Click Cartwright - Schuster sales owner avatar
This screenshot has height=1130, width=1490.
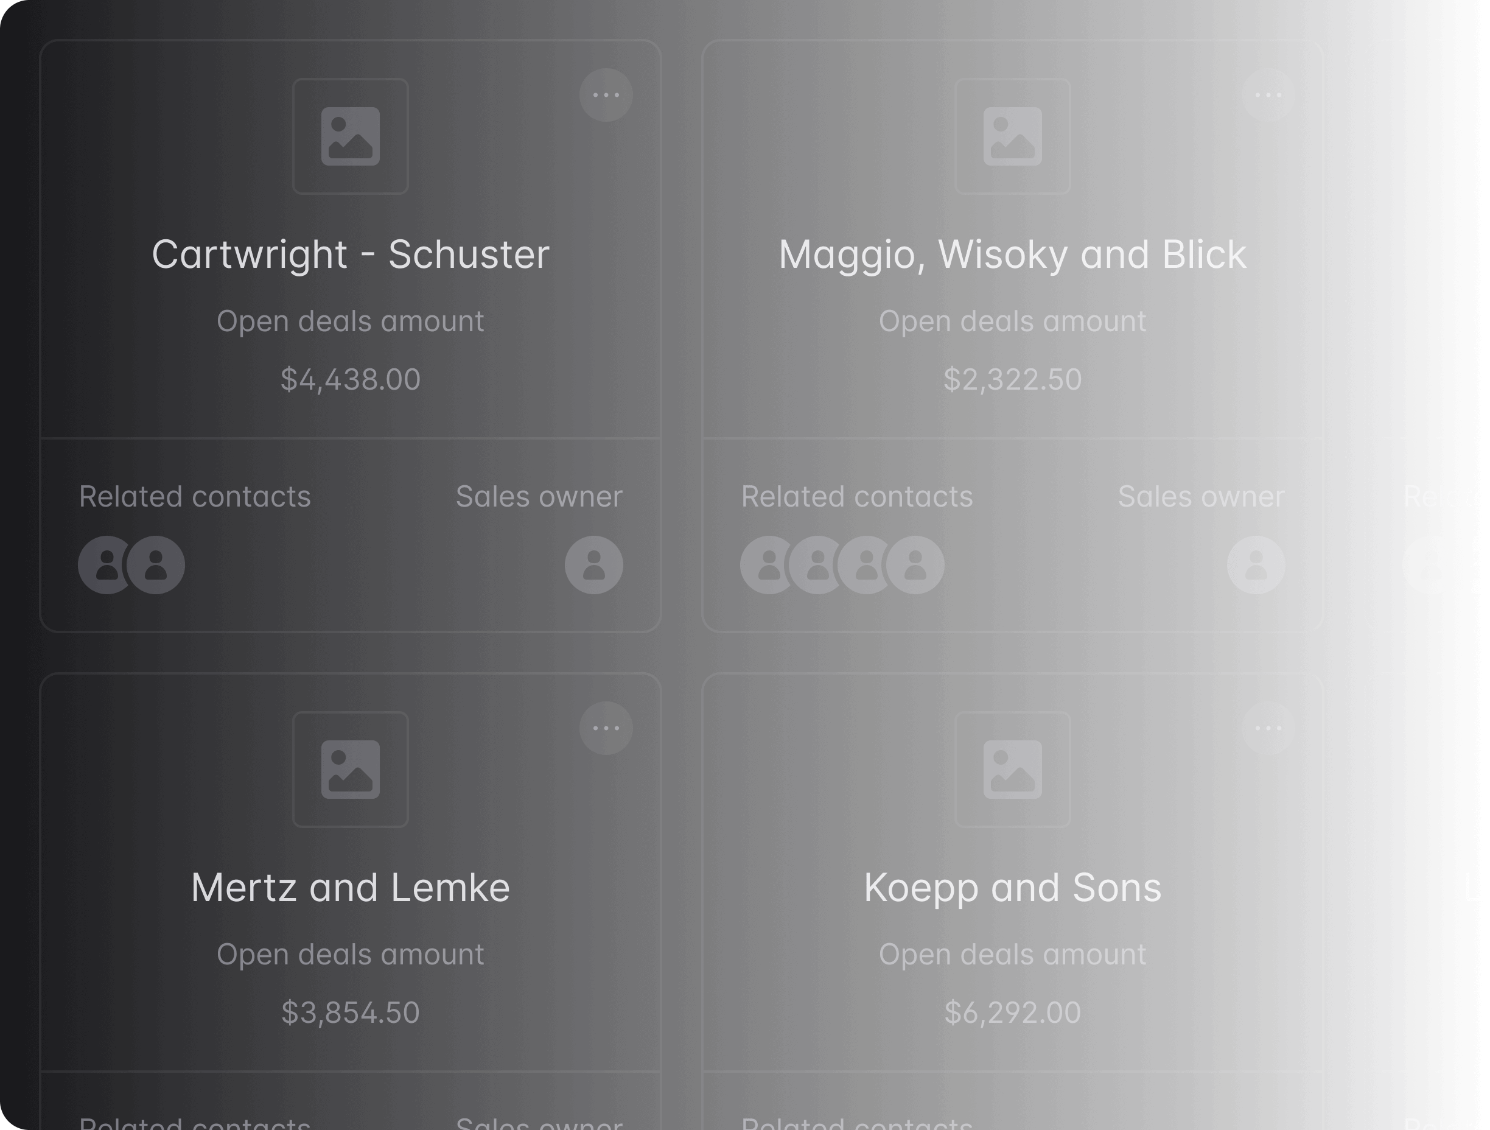tap(593, 564)
